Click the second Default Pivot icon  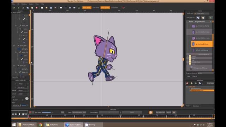203,18
